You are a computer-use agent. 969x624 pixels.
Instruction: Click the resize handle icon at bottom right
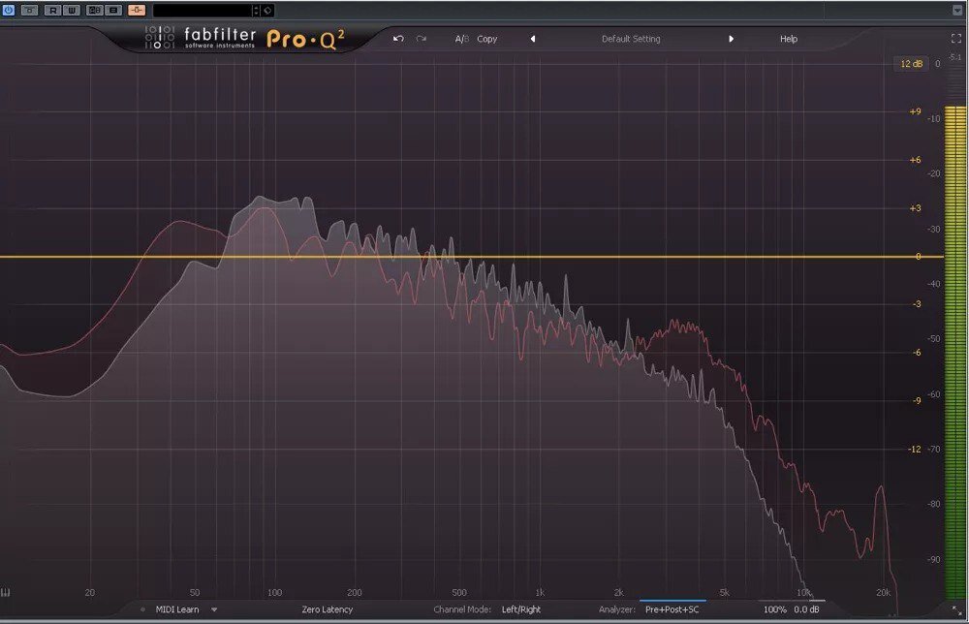[956, 609]
